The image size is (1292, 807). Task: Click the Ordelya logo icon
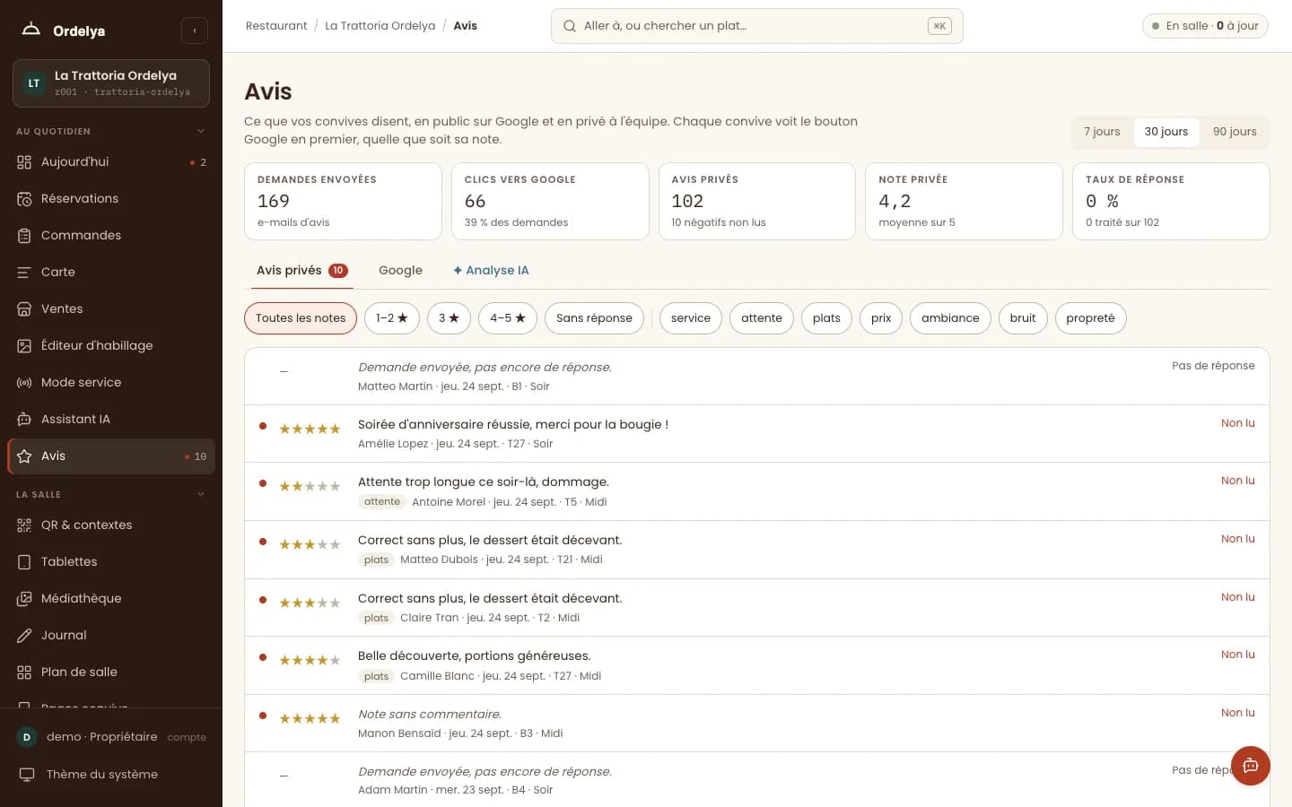click(31, 30)
